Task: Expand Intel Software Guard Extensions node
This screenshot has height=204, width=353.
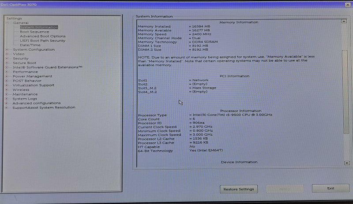Action: (x=7, y=67)
